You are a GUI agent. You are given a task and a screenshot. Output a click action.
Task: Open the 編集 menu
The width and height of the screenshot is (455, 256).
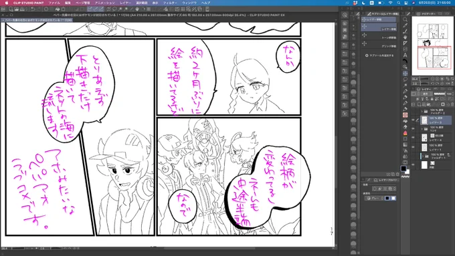click(x=68, y=3)
